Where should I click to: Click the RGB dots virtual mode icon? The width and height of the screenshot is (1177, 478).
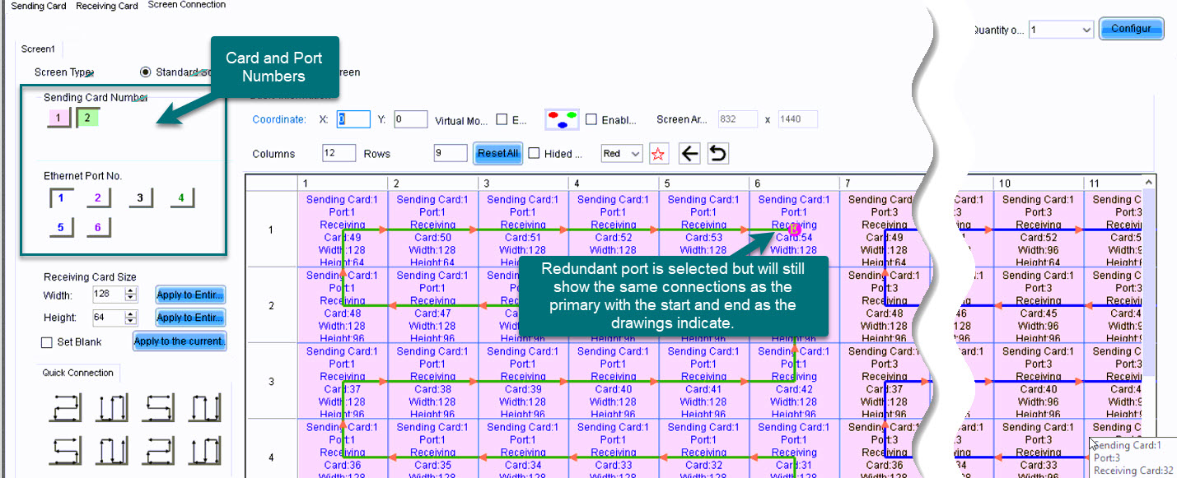[x=562, y=120]
